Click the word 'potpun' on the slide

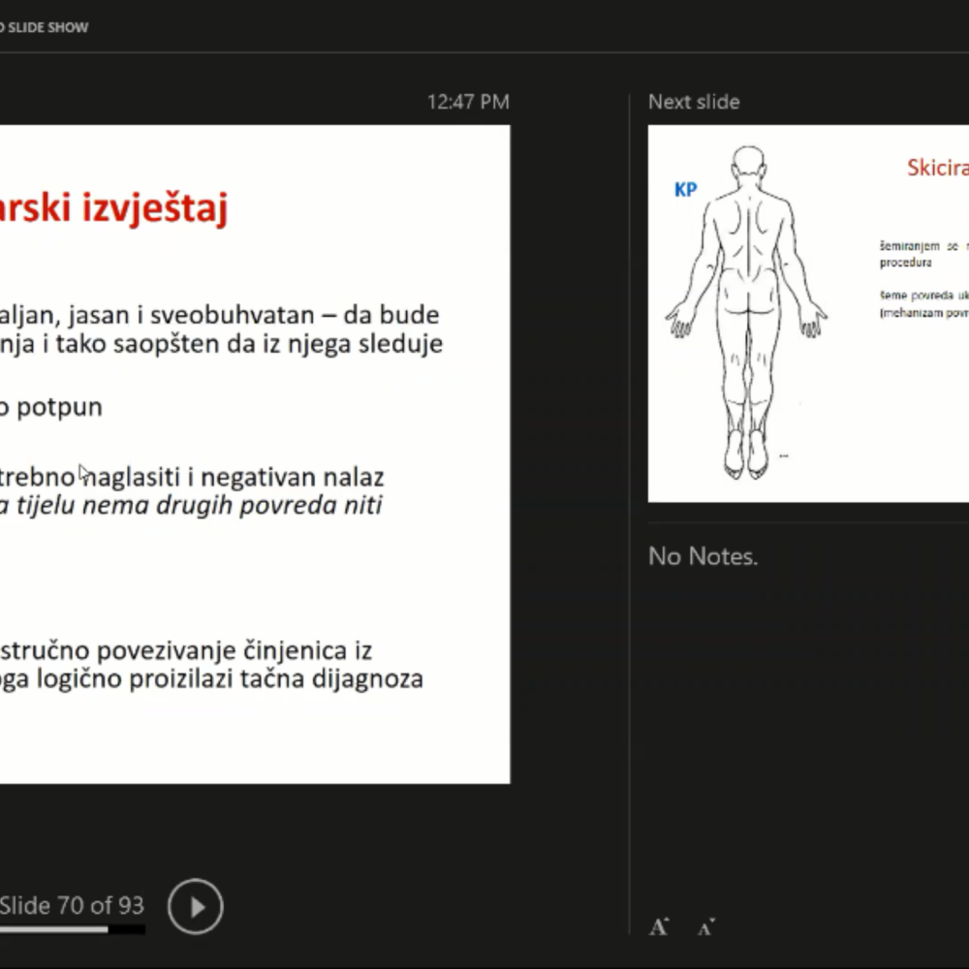[x=59, y=408]
